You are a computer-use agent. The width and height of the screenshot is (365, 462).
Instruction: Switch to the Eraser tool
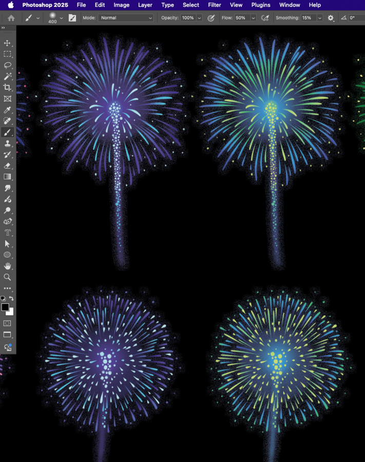(7, 166)
